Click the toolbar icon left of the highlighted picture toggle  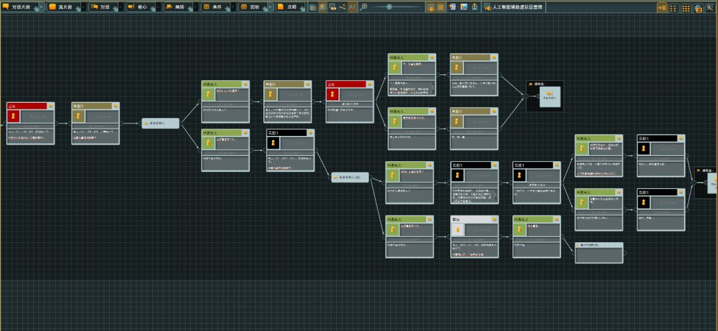pyautogui.click(x=312, y=7)
